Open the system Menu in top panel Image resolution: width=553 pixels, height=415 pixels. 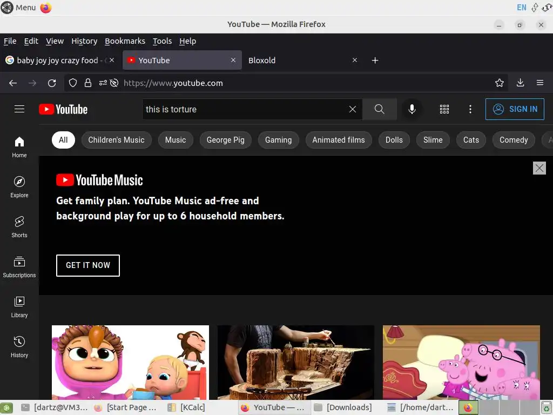point(18,8)
